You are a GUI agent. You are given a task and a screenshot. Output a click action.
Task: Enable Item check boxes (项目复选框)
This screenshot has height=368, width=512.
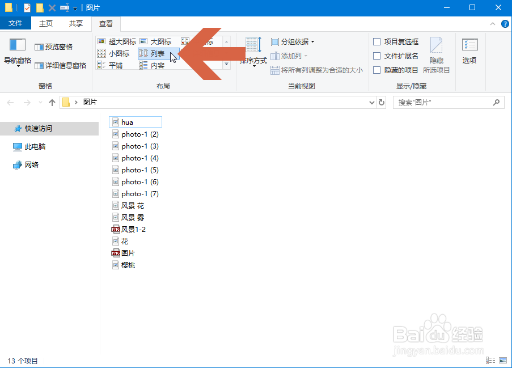(x=396, y=42)
